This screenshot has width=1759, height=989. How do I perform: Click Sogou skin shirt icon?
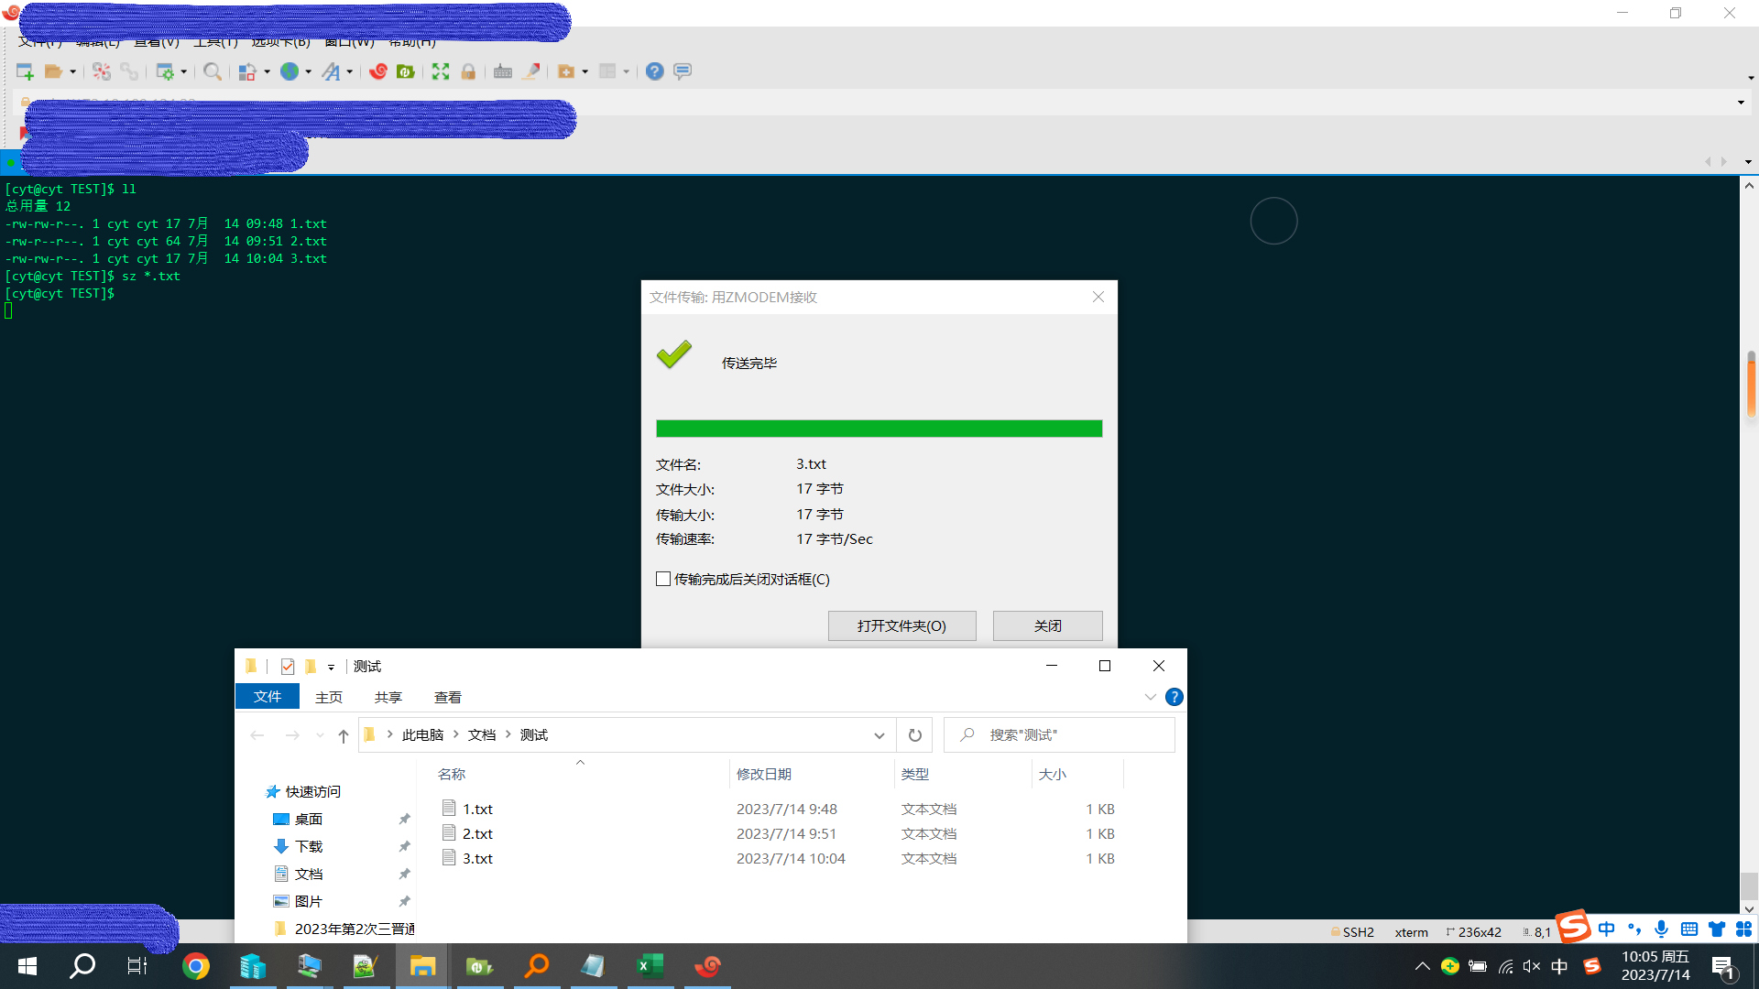[1717, 929]
